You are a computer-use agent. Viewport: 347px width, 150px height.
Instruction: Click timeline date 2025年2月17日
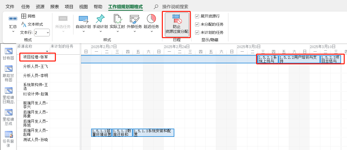tap(104, 47)
